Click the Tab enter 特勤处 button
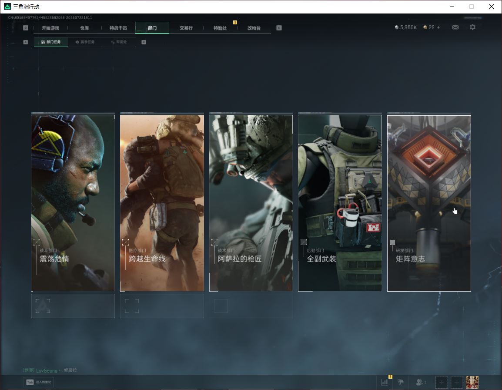 click(39, 382)
